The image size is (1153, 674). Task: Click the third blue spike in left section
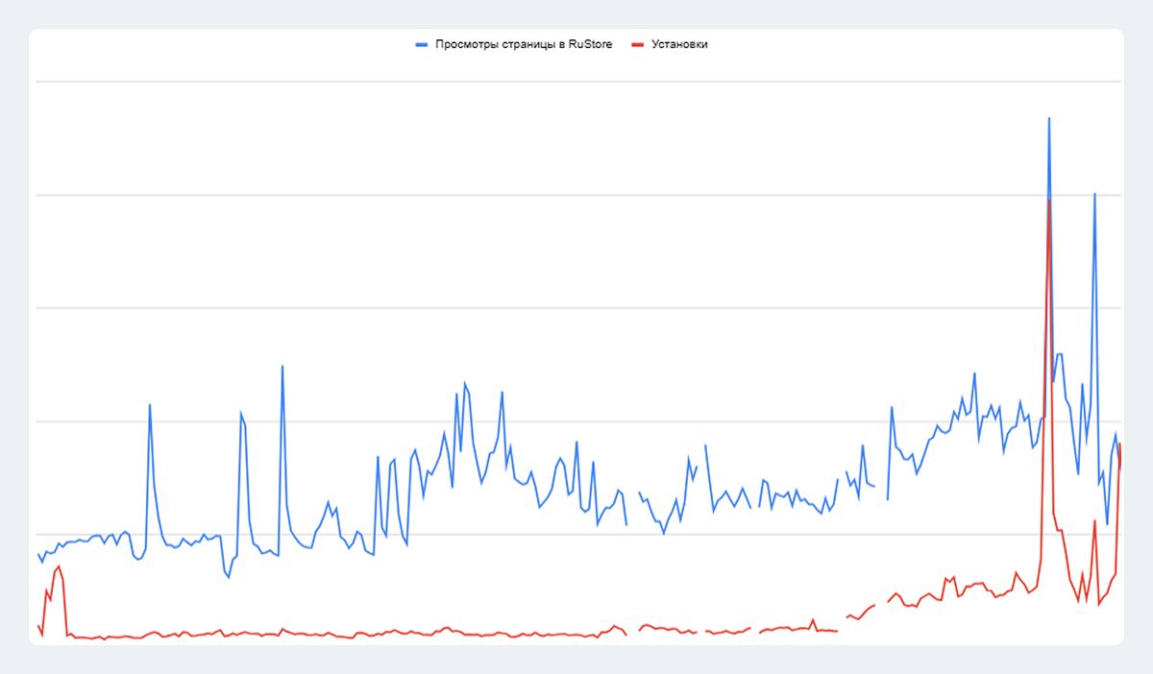[x=282, y=366]
